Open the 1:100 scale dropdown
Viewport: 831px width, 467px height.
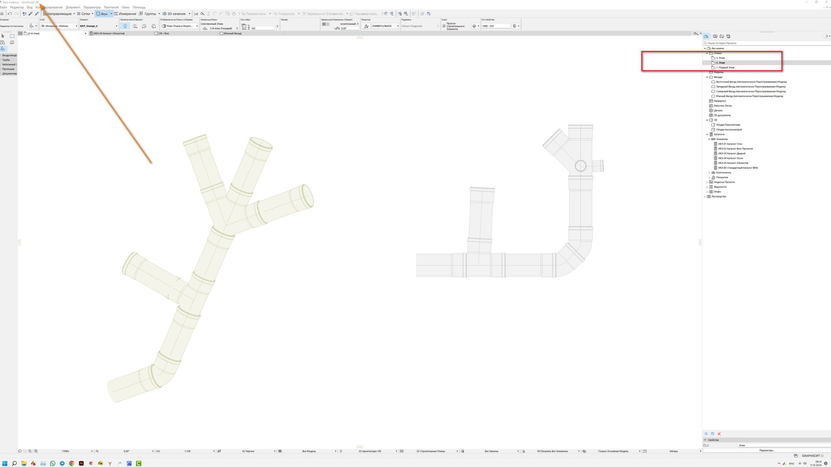pos(188,451)
